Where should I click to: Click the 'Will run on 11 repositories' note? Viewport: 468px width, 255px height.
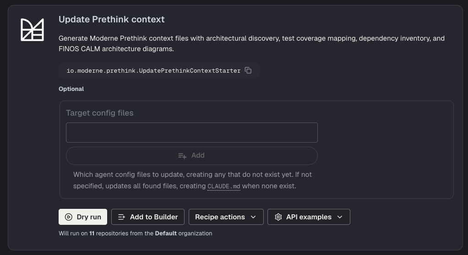pos(136,233)
